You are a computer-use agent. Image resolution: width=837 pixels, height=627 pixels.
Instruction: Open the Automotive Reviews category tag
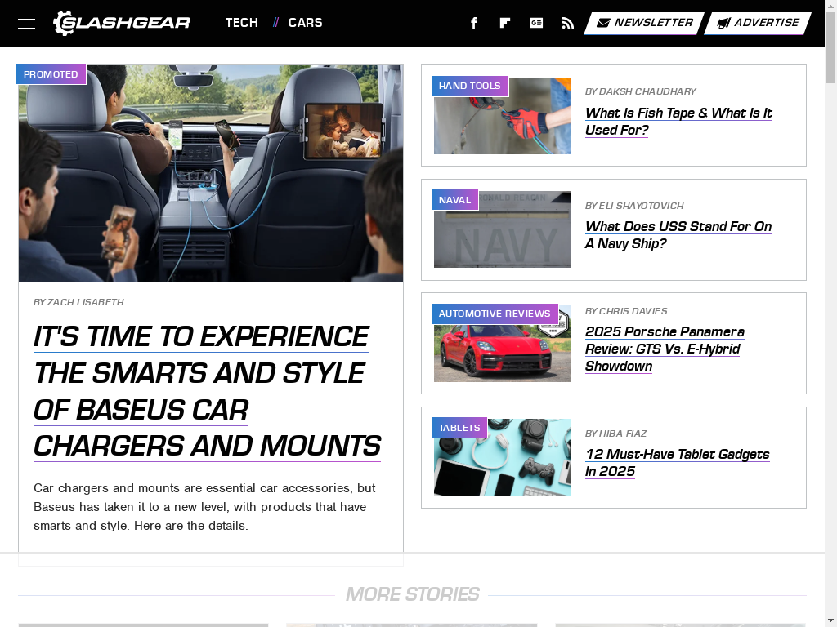pos(495,313)
